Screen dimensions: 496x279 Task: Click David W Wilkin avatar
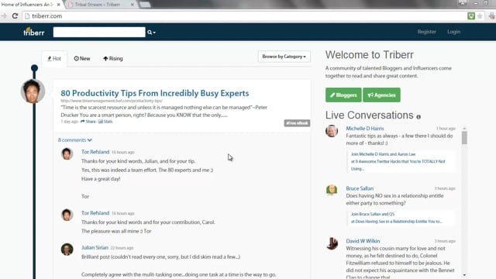pos(332,243)
